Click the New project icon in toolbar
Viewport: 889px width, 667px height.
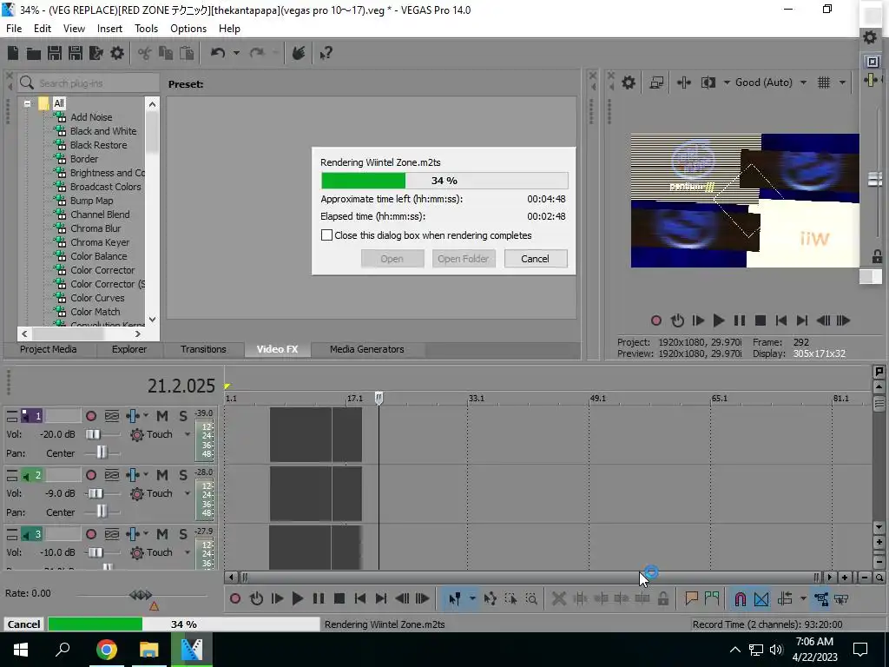tap(13, 53)
